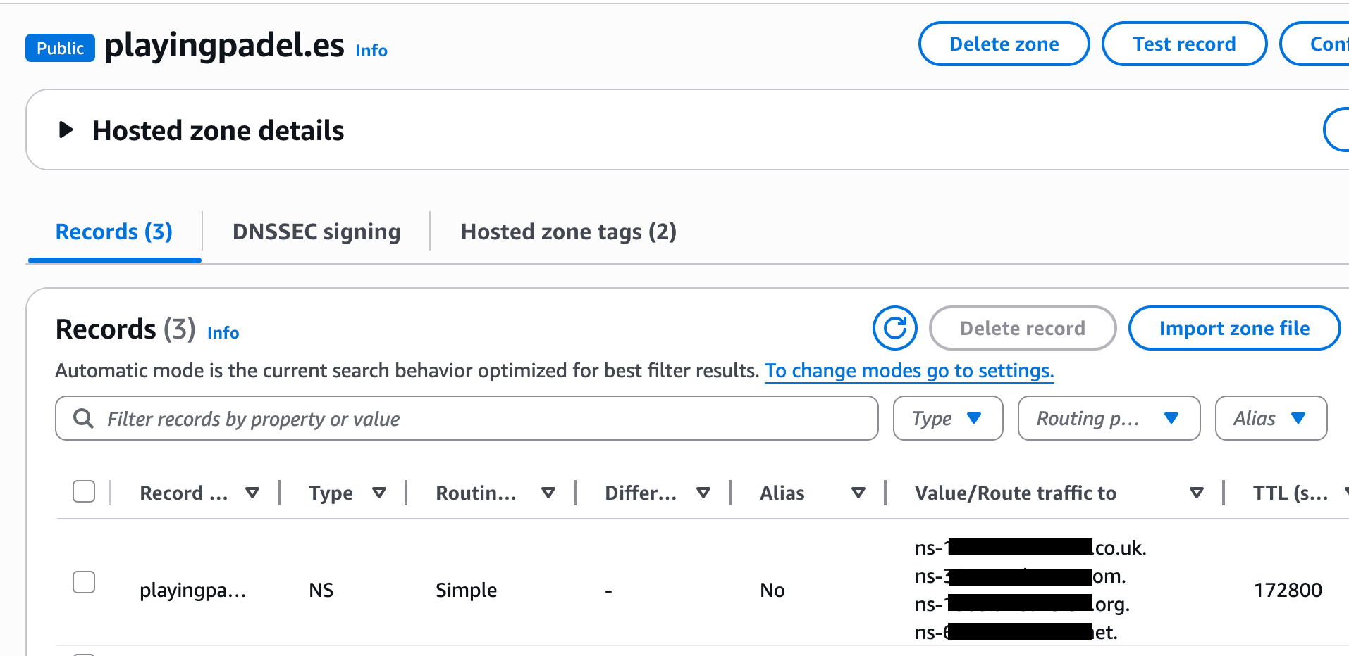
Task: Click the search magnifying glass icon
Action: point(83,418)
